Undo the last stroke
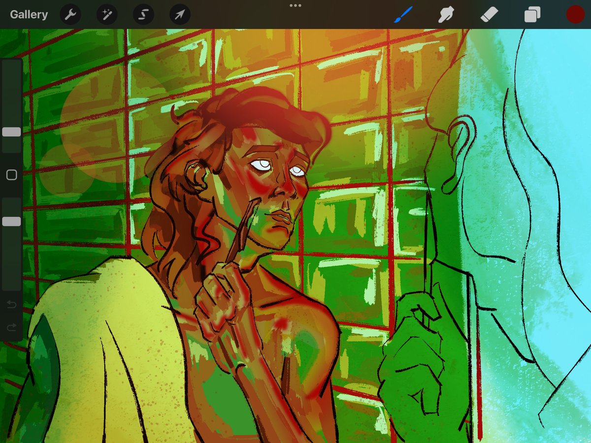591x443 pixels. point(11,305)
